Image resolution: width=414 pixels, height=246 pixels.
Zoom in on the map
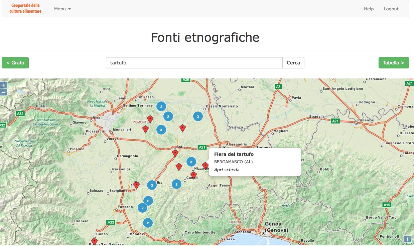[x=3, y=85]
